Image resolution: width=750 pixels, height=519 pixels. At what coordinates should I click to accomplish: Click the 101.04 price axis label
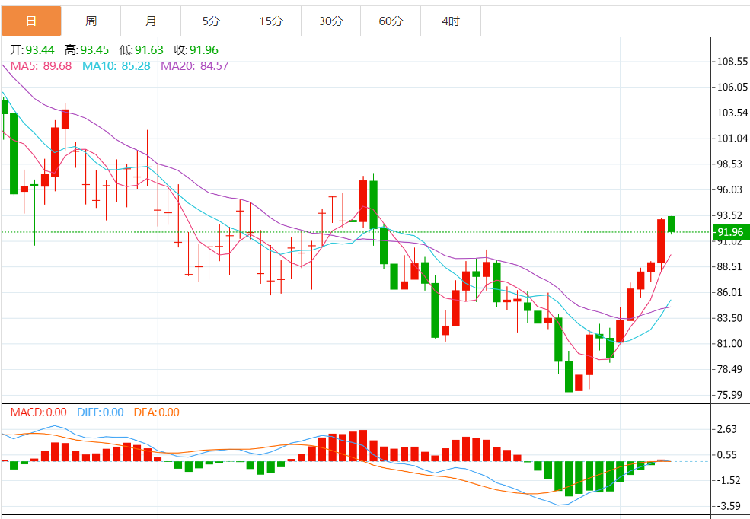coord(732,139)
